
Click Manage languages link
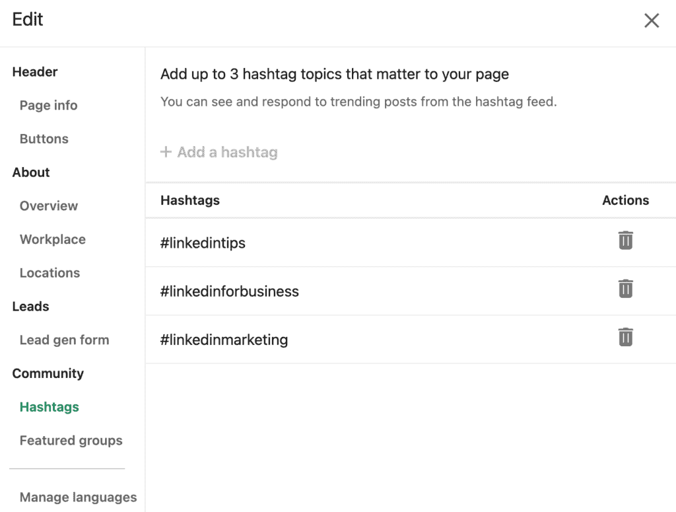(x=78, y=497)
